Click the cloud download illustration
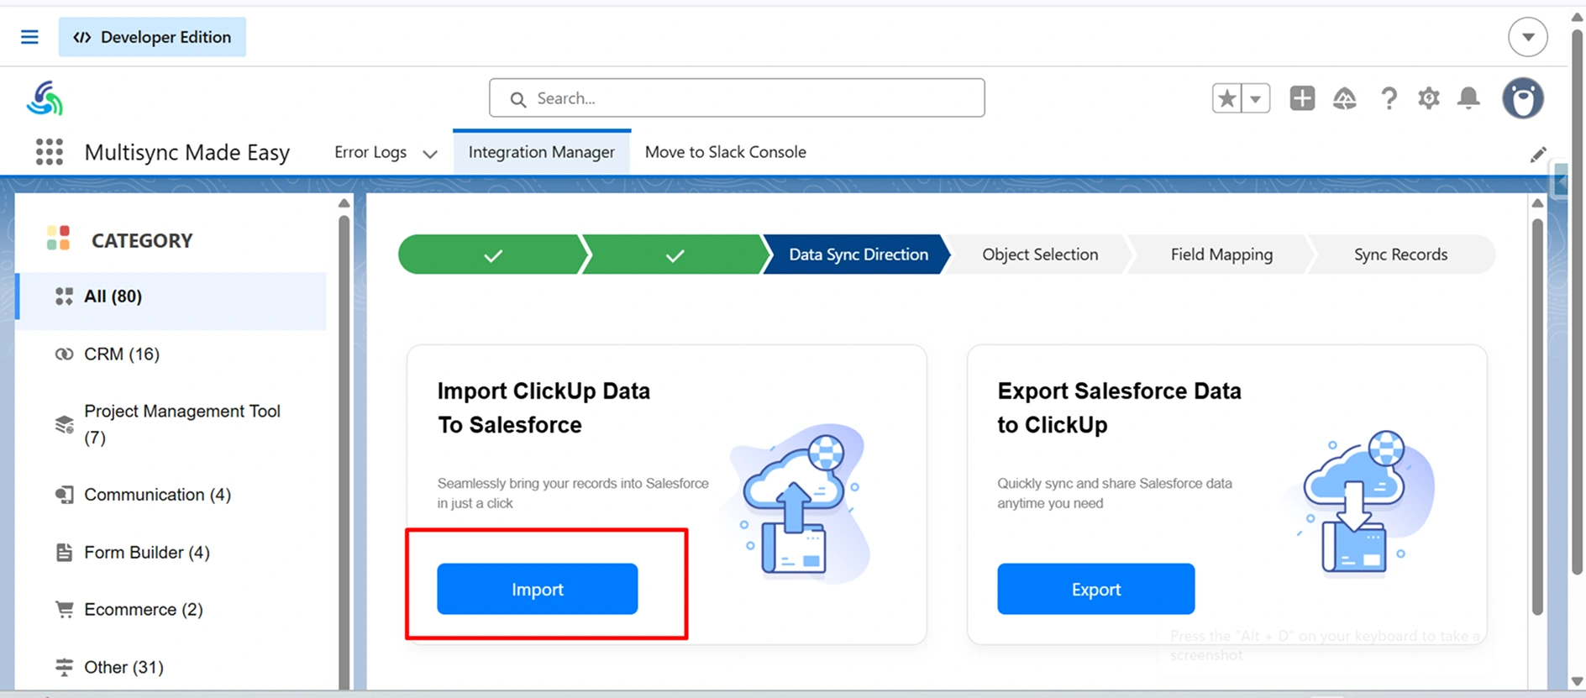Viewport: 1586px width, 698px height. (x=1361, y=502)
